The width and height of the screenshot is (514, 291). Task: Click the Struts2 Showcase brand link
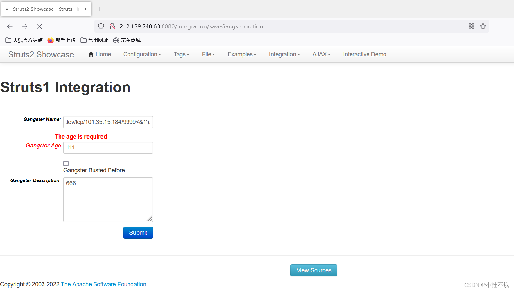coord(41,54)
